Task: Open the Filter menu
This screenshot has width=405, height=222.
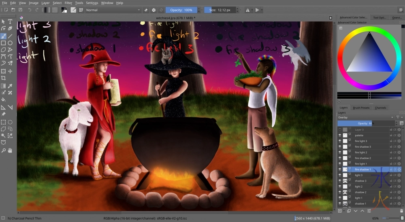Action: pyautogui.click(x=68, y=3)
